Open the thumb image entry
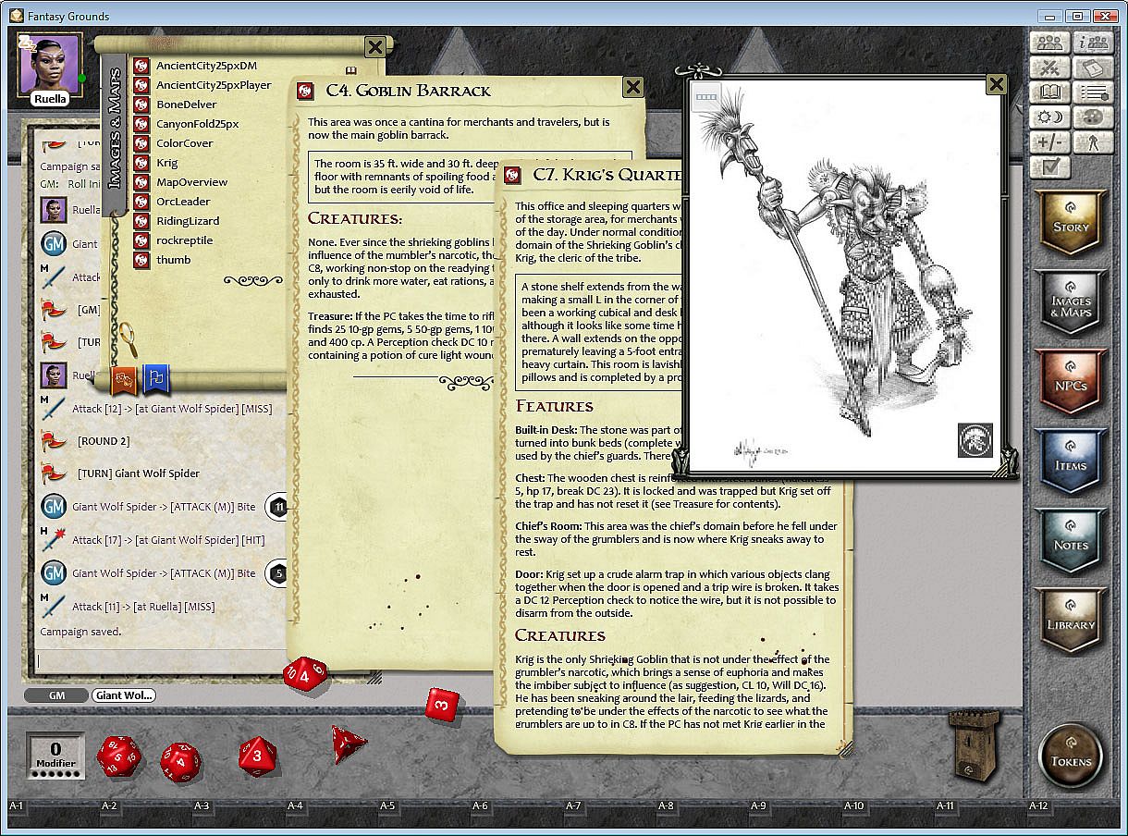 point(173,260)
